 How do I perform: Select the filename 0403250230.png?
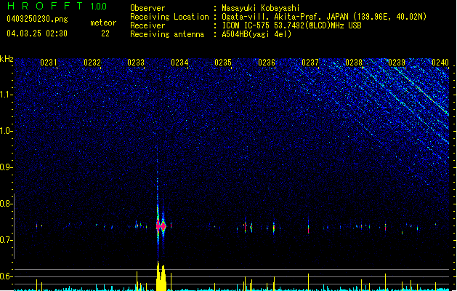coord(37,19)
